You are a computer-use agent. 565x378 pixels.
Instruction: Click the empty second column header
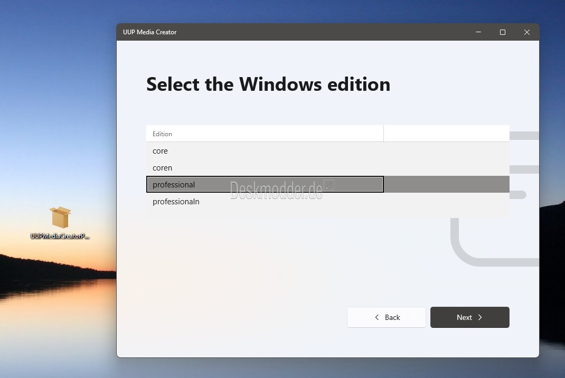[x=446, y=134]
